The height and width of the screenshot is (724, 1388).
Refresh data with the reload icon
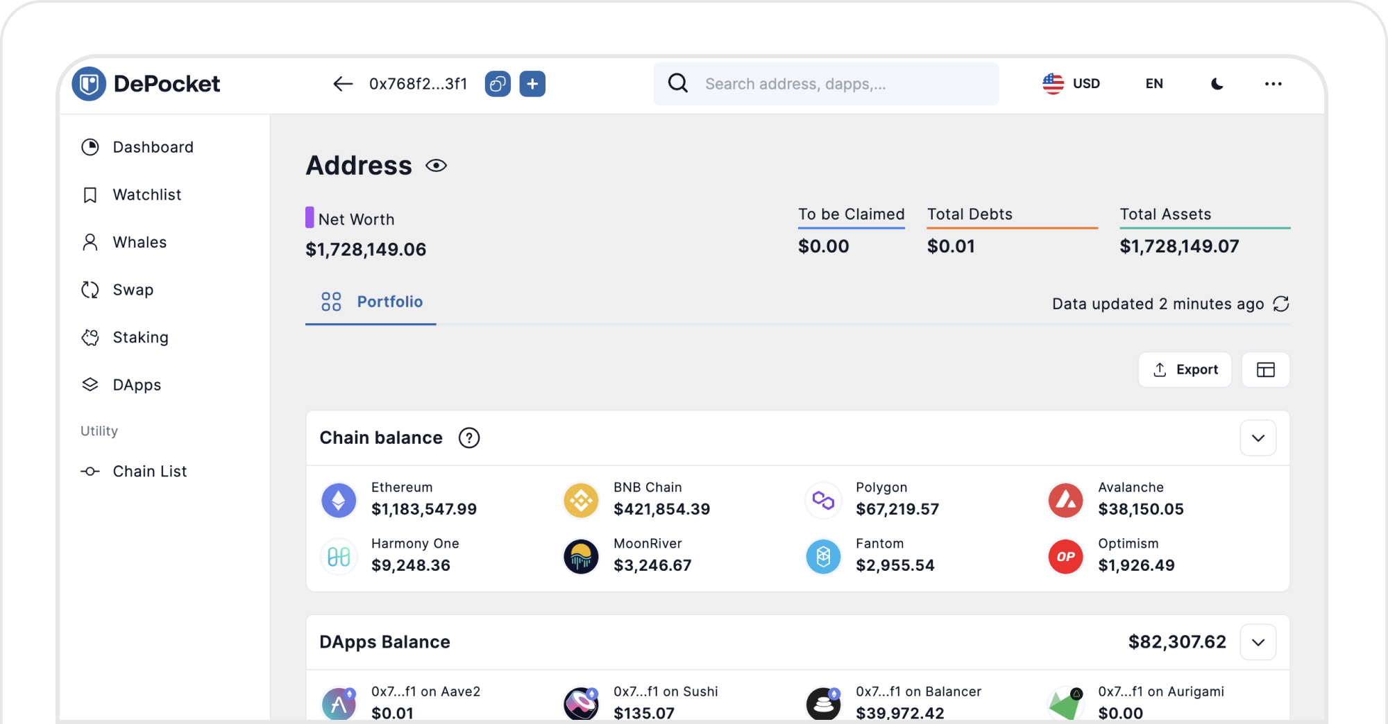pyautogui.click(x=1281, y=304)
